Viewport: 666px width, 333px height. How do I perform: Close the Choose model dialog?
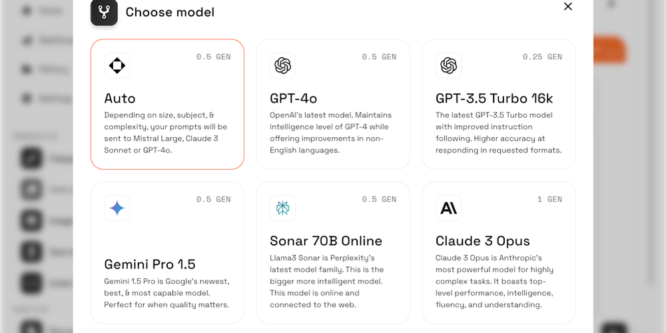click(x=568, y=7)
